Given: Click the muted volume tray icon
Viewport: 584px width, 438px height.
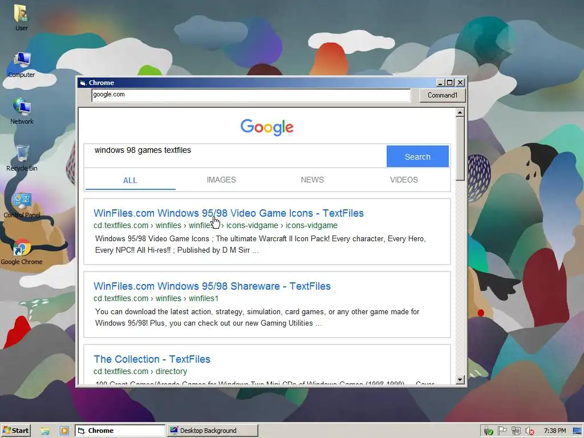Looking at the screenshot, I should pos(530,431).
